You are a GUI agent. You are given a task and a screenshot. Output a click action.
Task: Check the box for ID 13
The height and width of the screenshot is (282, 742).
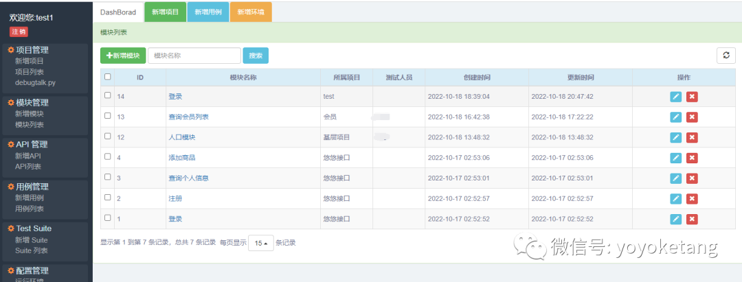click(107, 115)
